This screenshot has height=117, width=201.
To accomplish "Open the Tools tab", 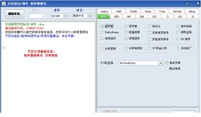I will (x=162, y=11).
